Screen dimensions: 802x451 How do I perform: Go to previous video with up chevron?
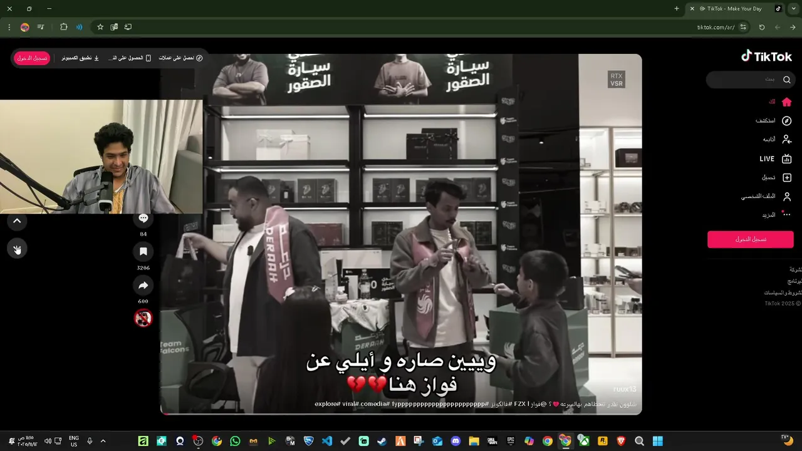pyautogui.click(x=17, y=220)
